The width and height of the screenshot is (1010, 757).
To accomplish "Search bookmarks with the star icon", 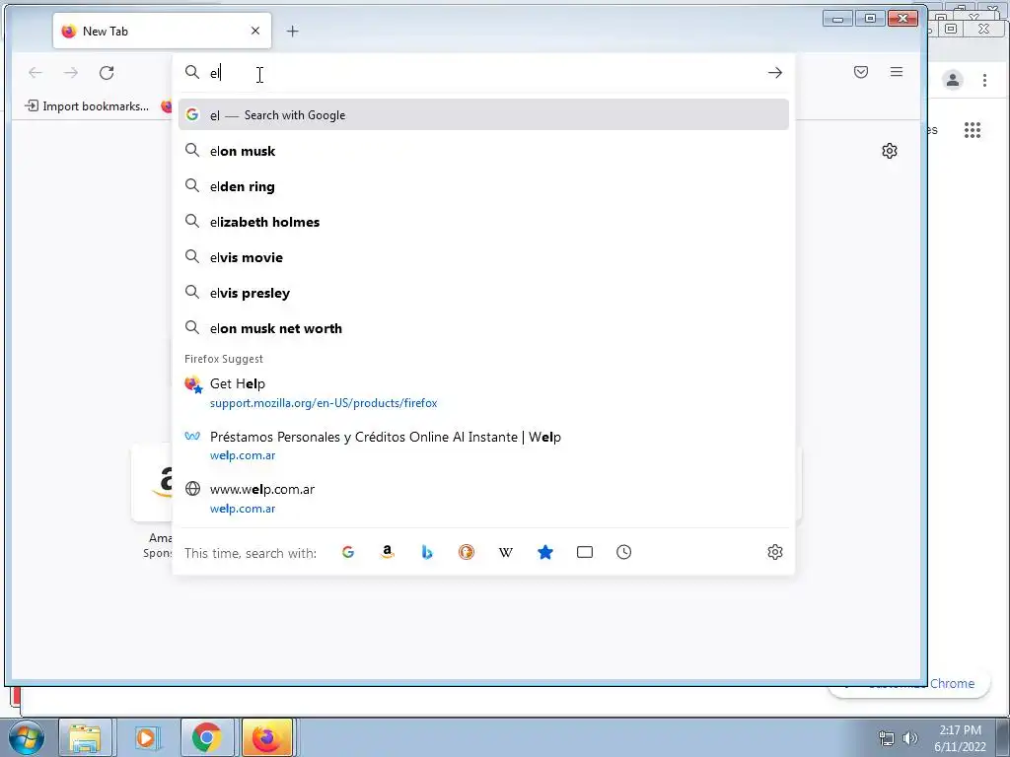I will (x=544, y=552).
